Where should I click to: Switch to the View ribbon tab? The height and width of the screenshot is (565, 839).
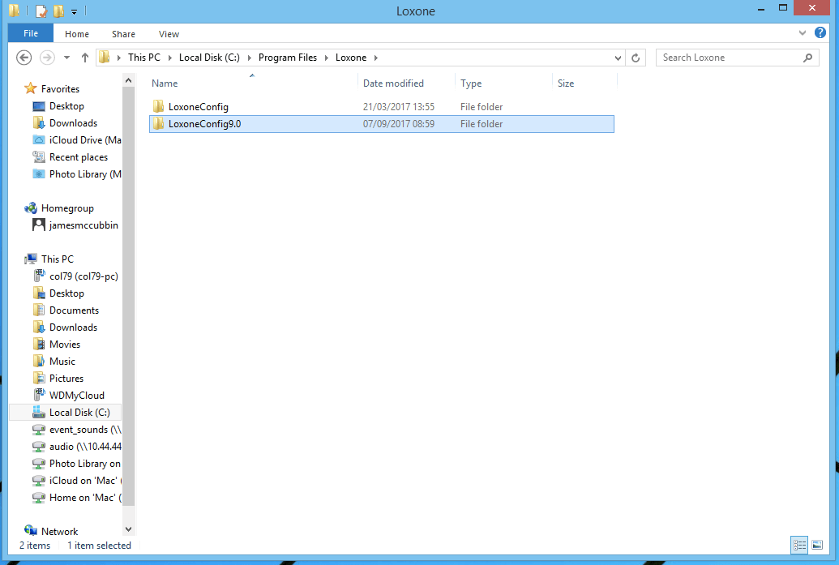pyautogui.click(x=169, y=34)
